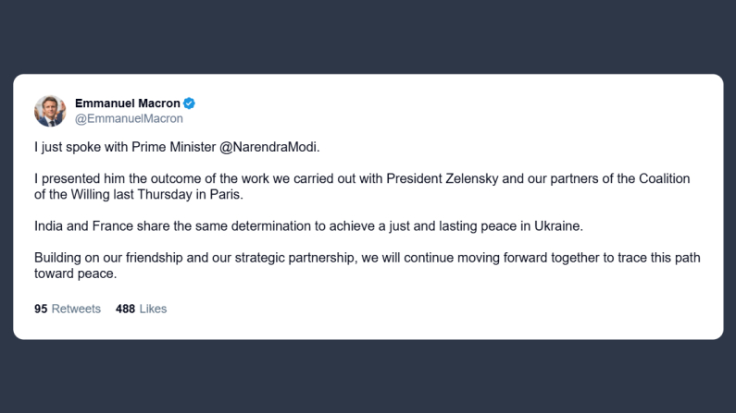736x413 pixels.
Task: Click "last Thursday in Paris" text
Action: (176, 194)
